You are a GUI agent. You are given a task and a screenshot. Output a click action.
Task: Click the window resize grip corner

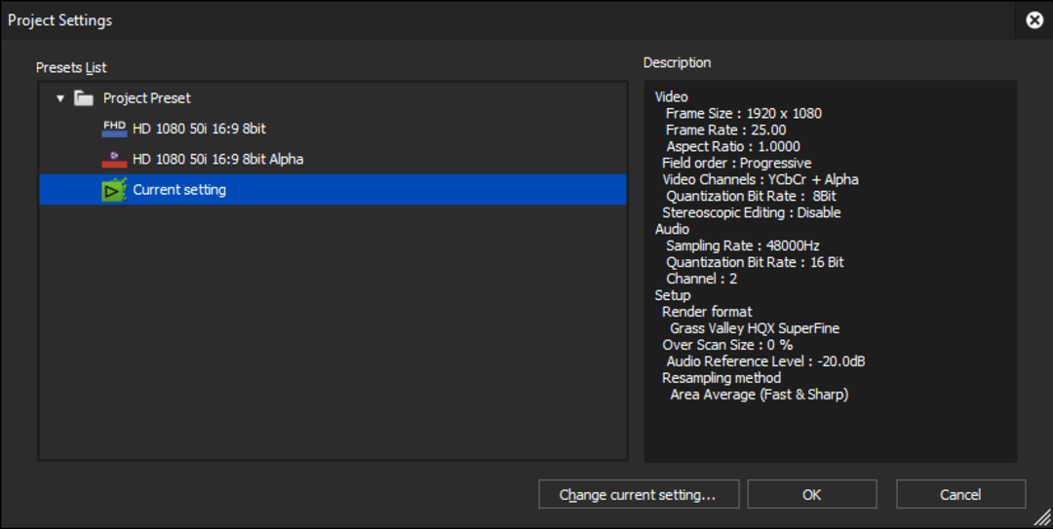1041,517
